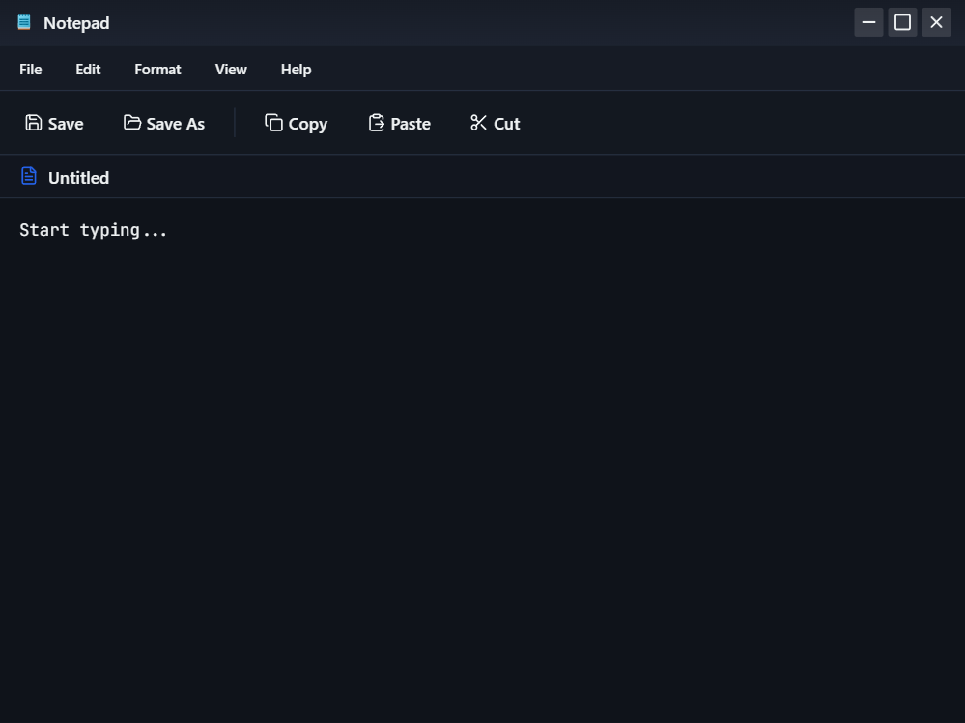Click the blue document icon beside Untitled
The width and height of the screenshot is (965, 723).
[29, 176]
